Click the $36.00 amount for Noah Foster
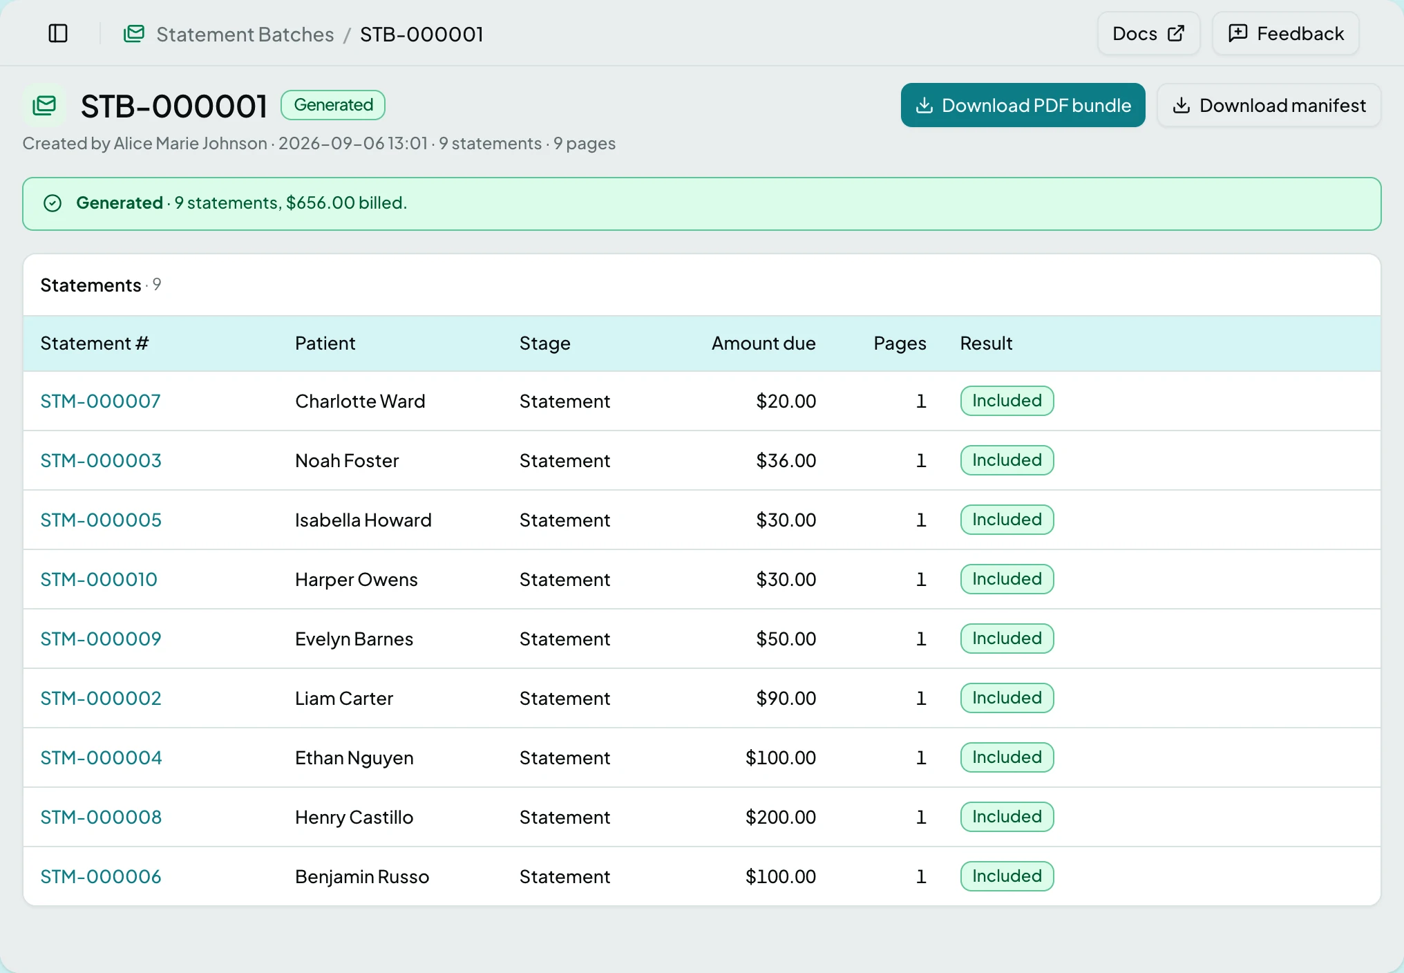1404x973 pixels. (x=786, y=461)
